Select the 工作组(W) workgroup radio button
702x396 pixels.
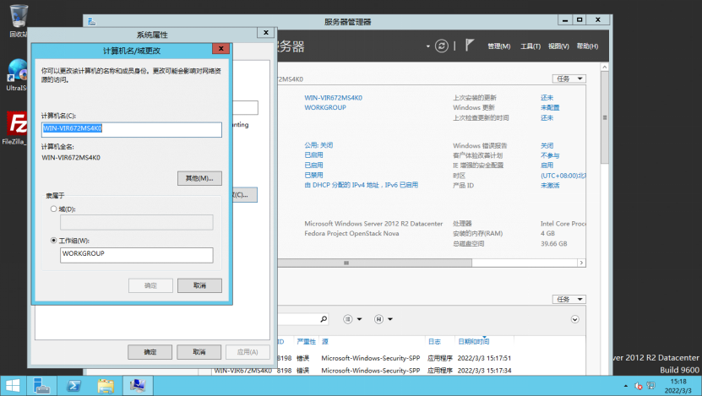click(54, 241)
